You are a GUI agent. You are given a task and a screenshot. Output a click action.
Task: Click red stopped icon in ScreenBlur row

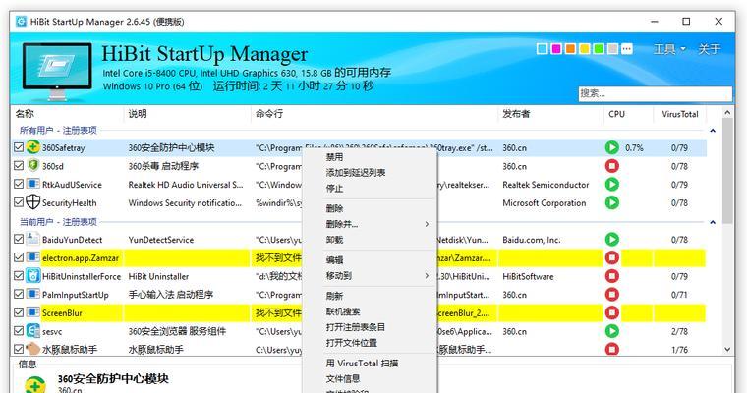coord(612,312)
